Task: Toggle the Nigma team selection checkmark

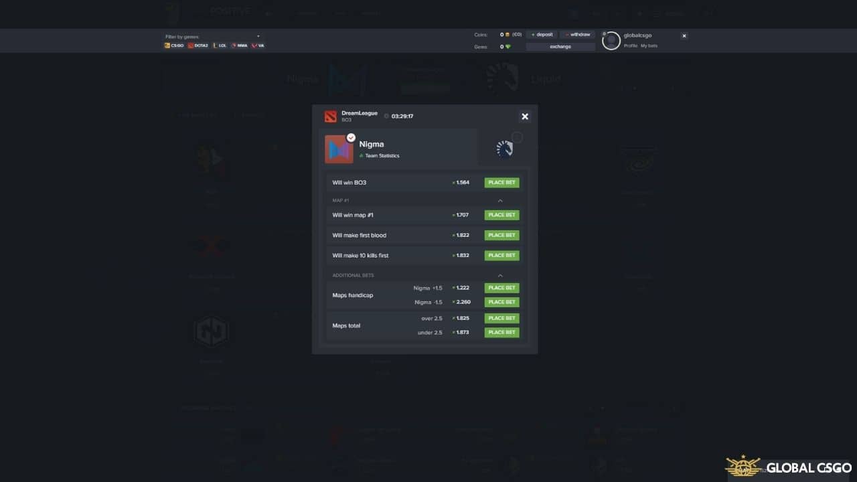Action: coord(351,137)
